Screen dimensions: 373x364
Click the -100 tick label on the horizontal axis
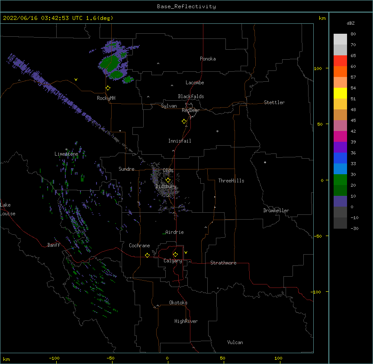54,358
